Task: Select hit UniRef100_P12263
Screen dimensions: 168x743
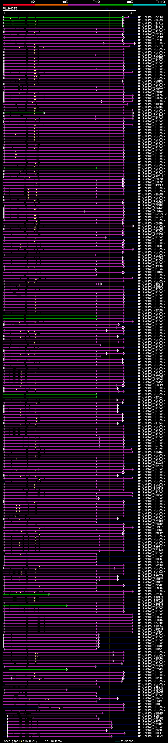Action: point(151,603)
